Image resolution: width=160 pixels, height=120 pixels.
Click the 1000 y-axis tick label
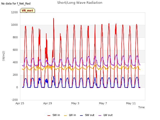pos(14,25)
